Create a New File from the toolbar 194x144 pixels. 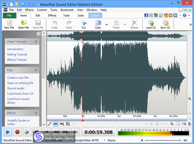click(x=9, y=24)
